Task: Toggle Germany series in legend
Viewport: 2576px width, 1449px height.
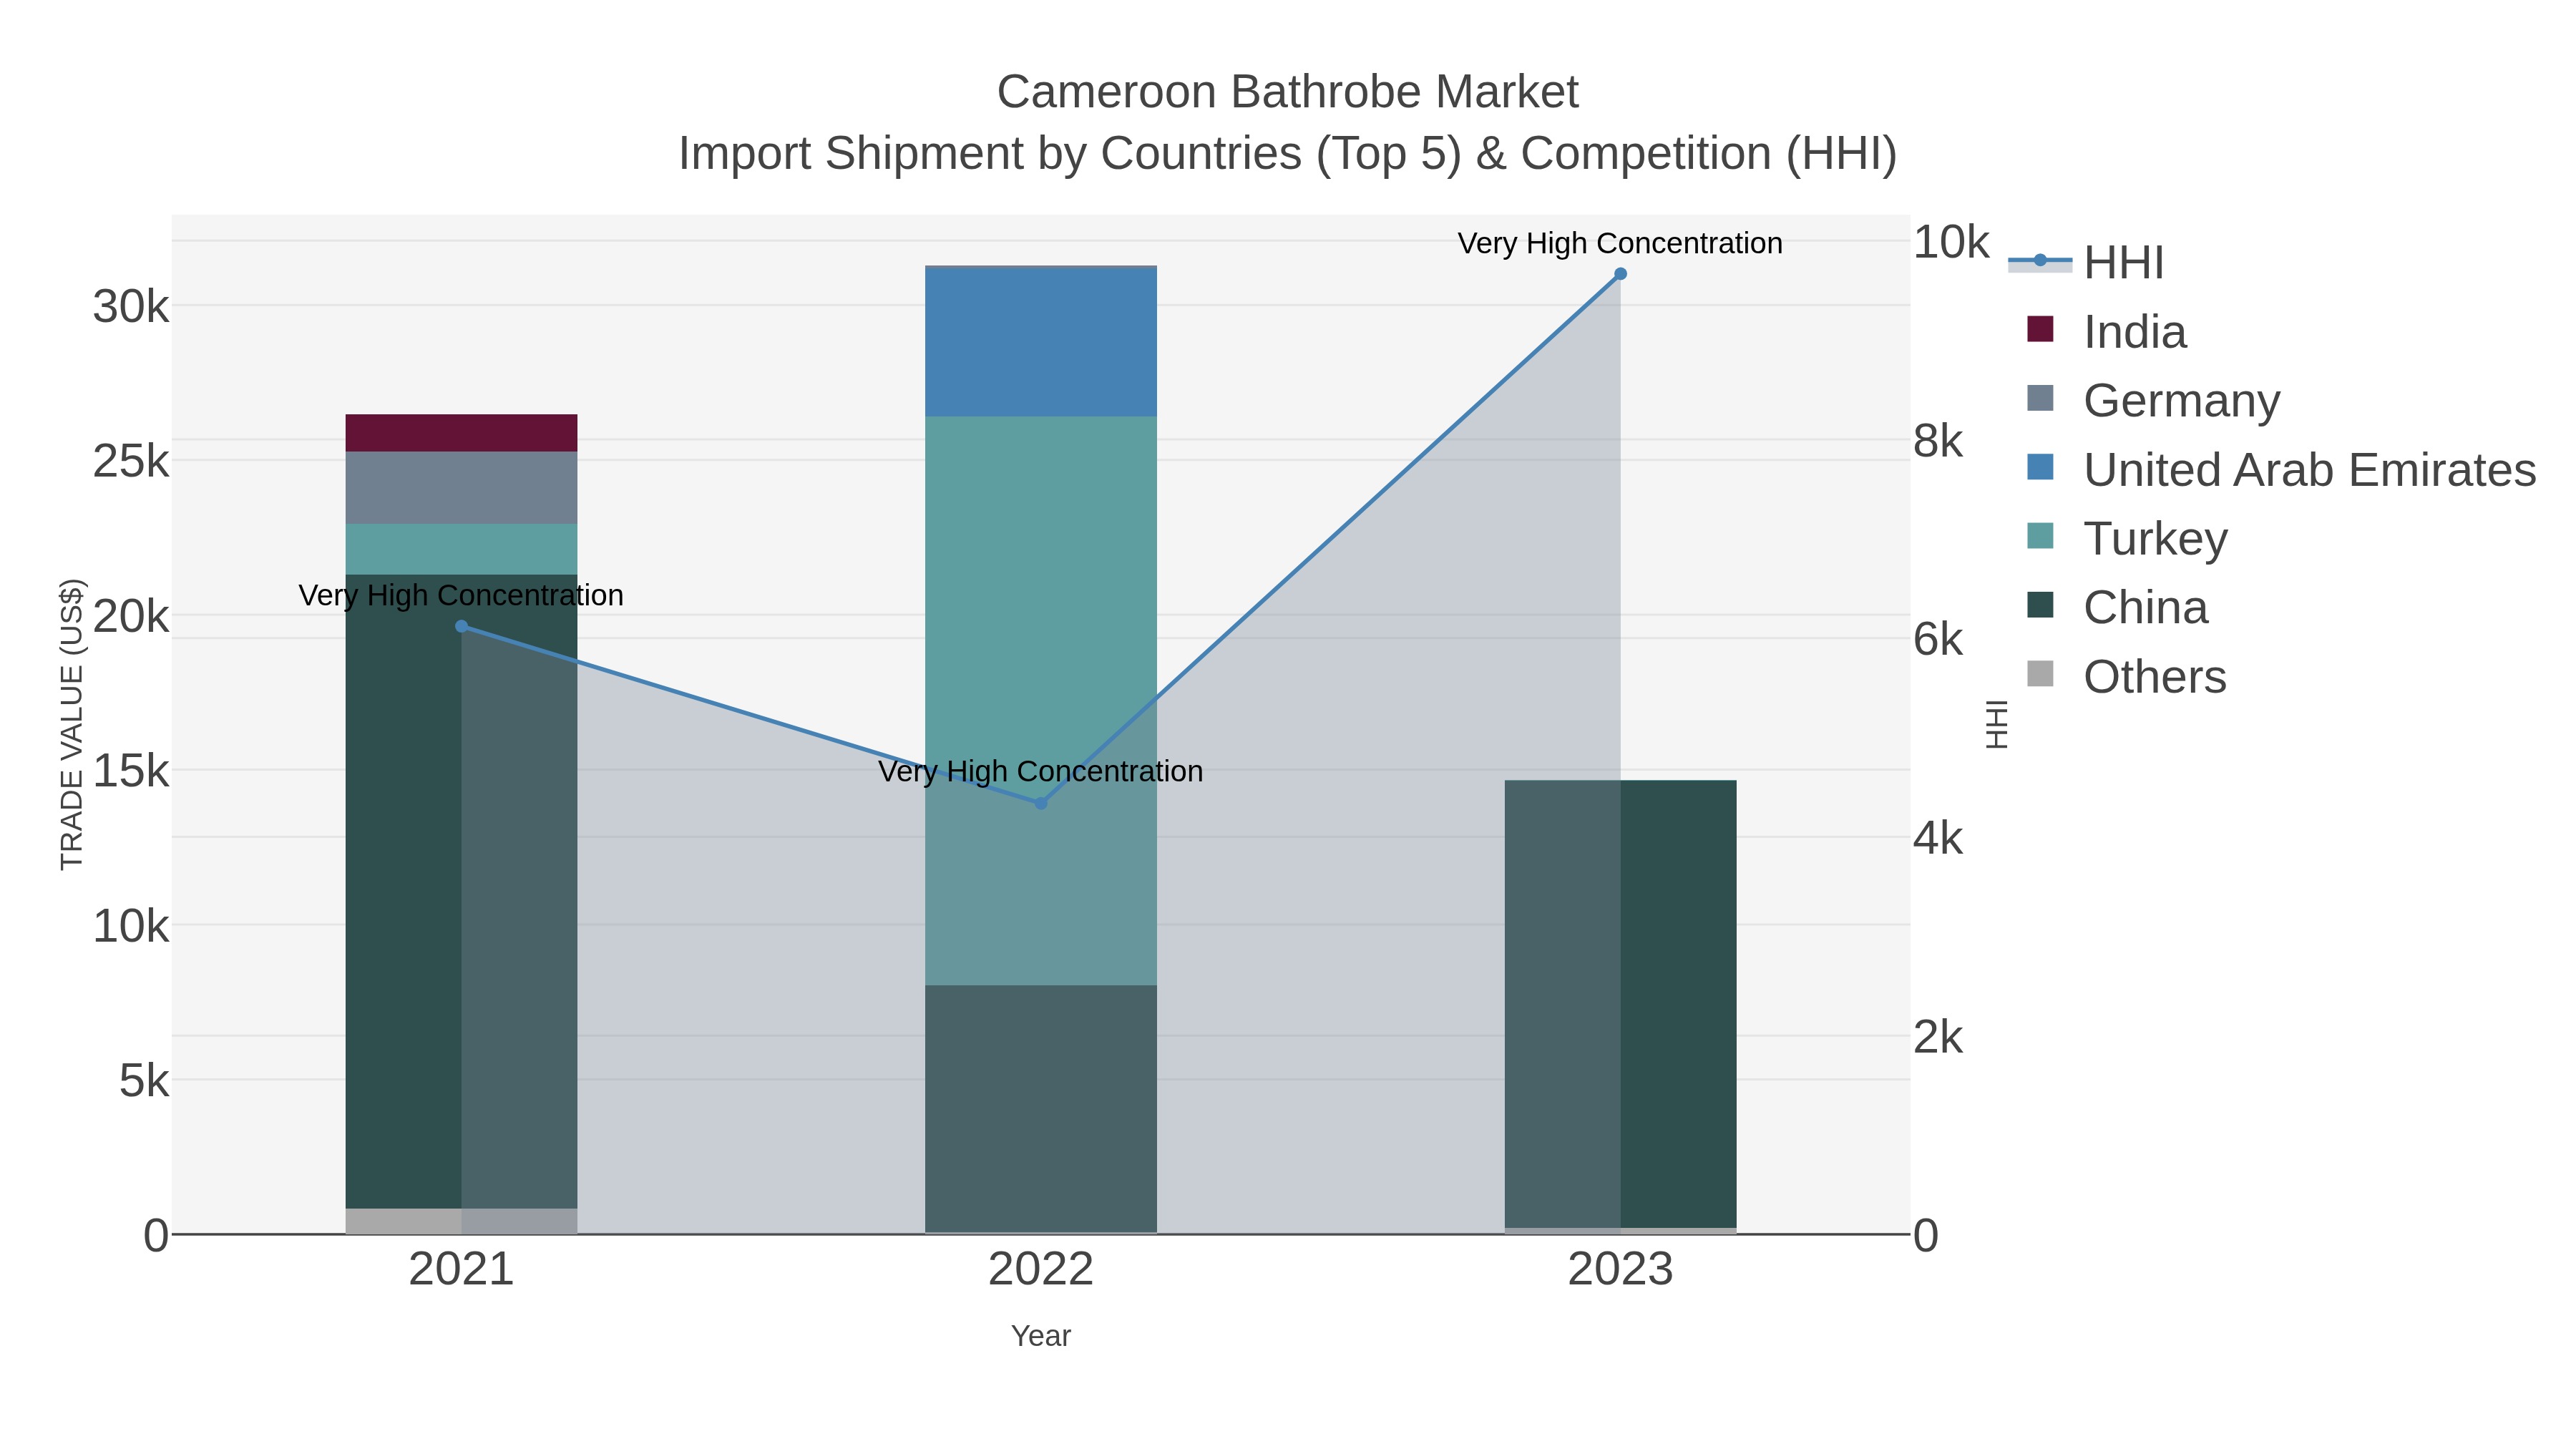Action: [x=2153, y=400]
